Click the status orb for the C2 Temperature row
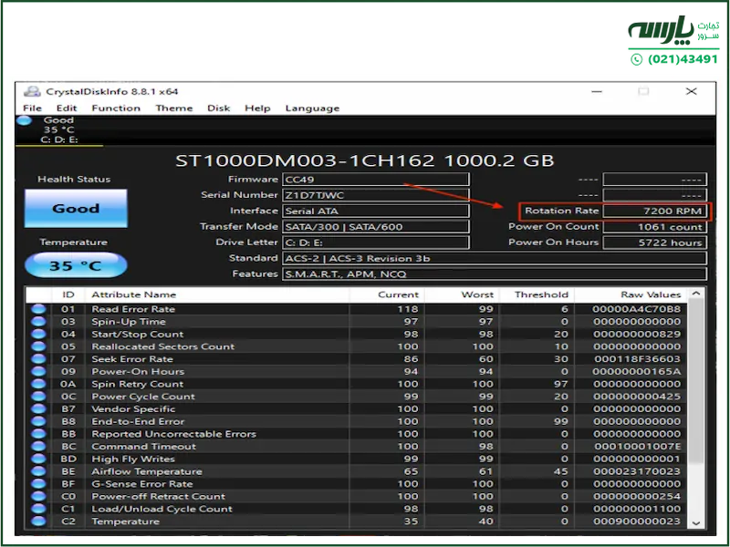The width and height of the screenshot is (730, 547). (x=38, y=521)
